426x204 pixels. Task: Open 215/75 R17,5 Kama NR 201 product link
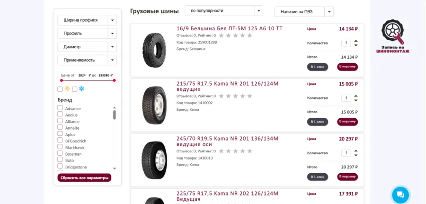click(227, 86)
